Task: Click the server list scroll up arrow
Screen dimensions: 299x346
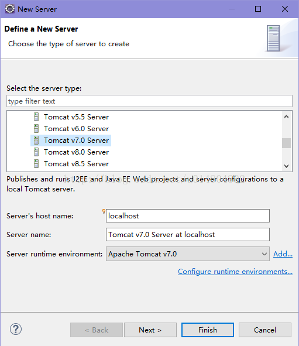Action: coord(287,117)
